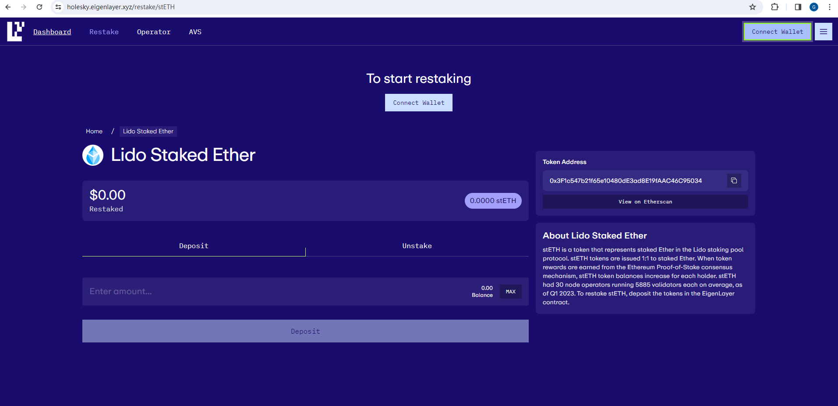Click the 0.00 Balance label
The width and height of the screenshot is (838, 406).
(482, 292)
